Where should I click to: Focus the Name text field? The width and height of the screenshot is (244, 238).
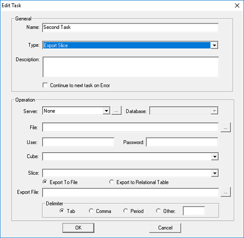(x=130, y=27)
